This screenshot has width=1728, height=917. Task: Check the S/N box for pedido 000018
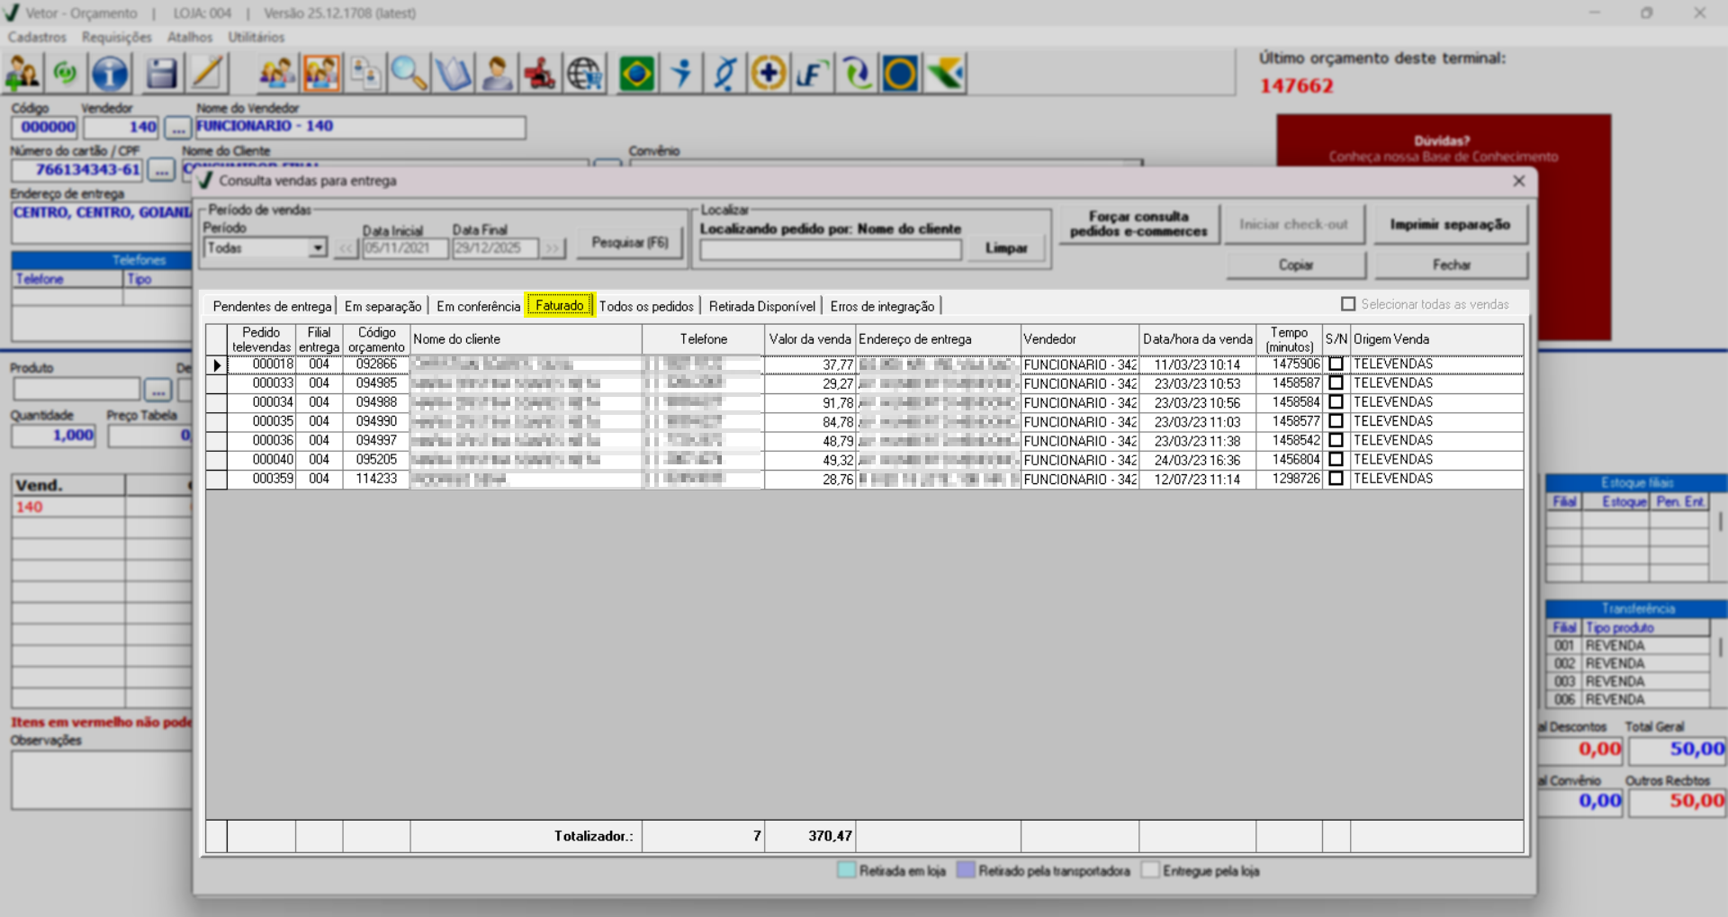1336,364
